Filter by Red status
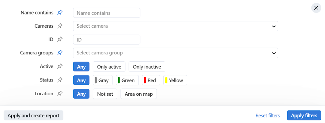The width and height of the screenshot is (325, 123). (x=151, y=80)
